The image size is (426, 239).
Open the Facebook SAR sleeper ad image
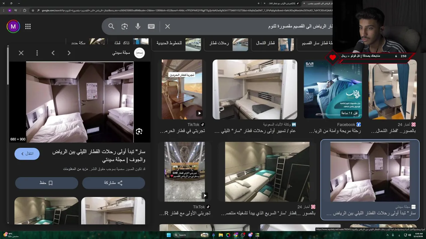click(332, 90)
